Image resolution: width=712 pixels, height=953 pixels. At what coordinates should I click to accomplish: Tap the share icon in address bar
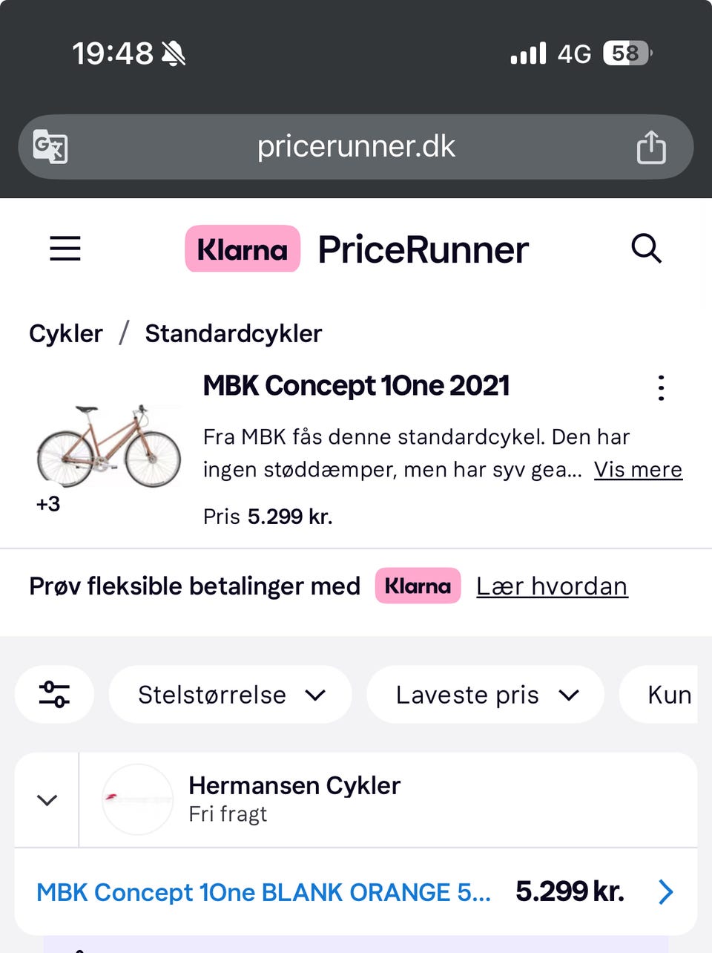click(651, 146)
